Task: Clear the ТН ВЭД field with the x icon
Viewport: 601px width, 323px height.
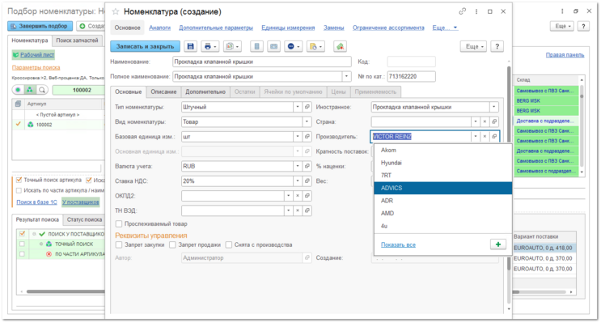Action: (298, 210)
